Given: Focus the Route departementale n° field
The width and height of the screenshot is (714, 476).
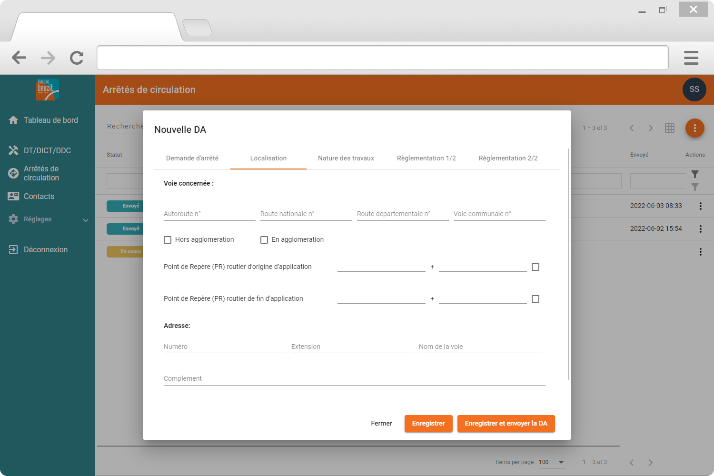Looking at the screenshot, I should 403,214.
